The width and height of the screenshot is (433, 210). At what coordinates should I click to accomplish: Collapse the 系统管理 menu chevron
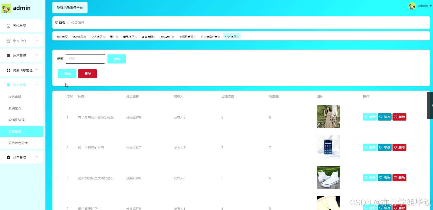[x=37, y=85]
